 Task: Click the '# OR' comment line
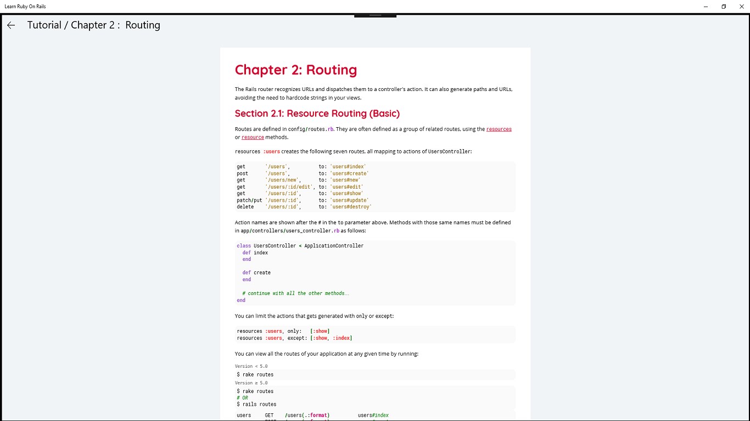242,398
